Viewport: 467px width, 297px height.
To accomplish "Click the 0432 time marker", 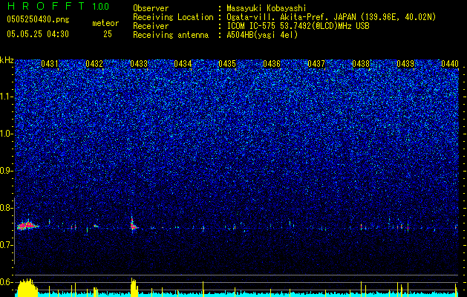I will tap(94, 64).
